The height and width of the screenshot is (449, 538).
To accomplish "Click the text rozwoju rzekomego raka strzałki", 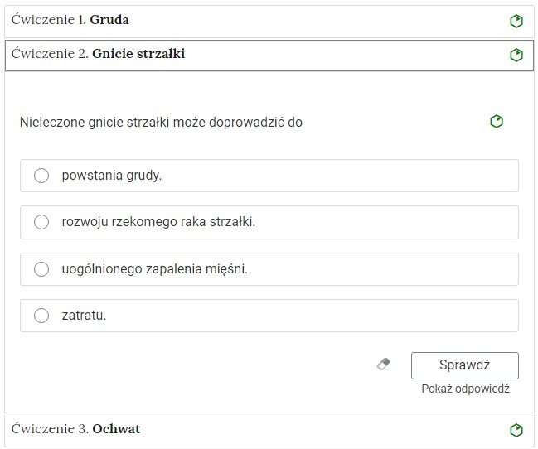I will point(158,222).
